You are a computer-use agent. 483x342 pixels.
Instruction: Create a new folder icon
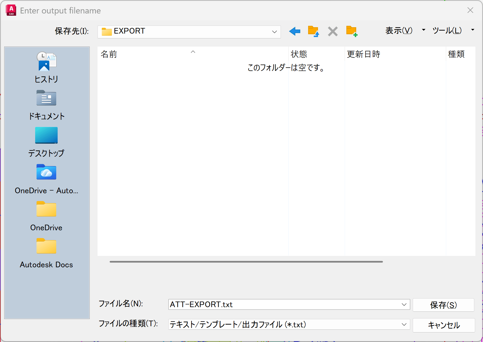pos(352,31)
